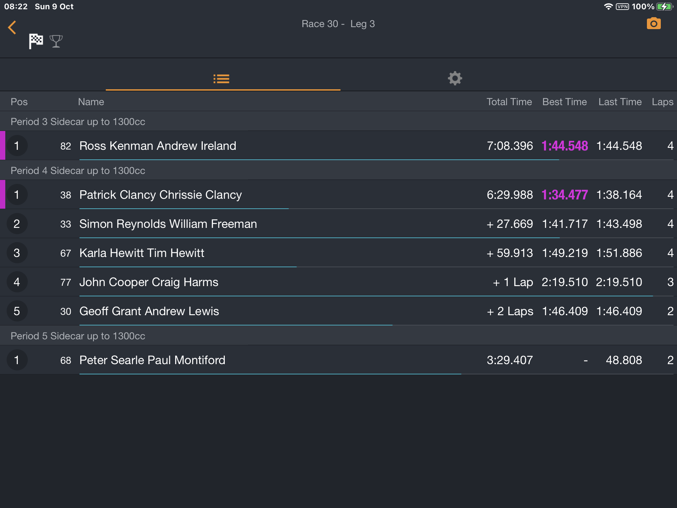Viewport: 677px width, 508px height.
Task: Collapse Period 3 Sidecar group header
Action: (x=338, y=121)
